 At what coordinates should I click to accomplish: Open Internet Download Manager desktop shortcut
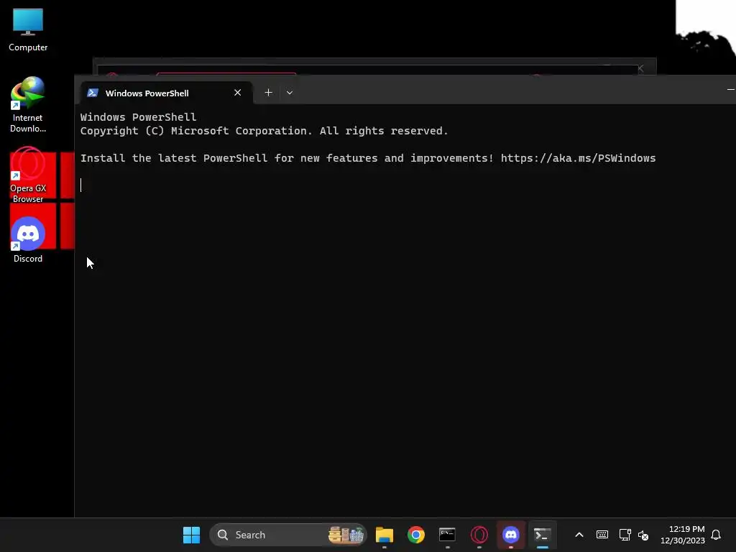coord(28,105)
